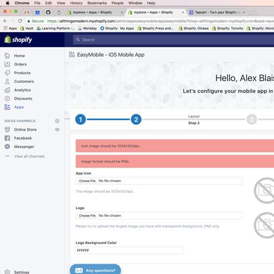
Task: Edit the Logo Background Color field
Action: (x=130, y=250)
